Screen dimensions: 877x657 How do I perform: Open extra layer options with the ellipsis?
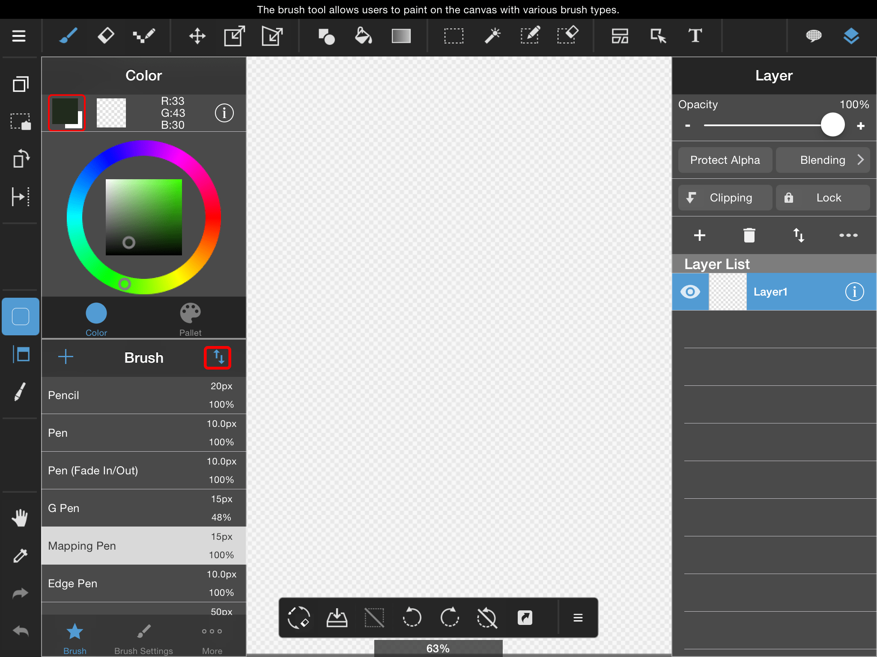coord(848,235)
